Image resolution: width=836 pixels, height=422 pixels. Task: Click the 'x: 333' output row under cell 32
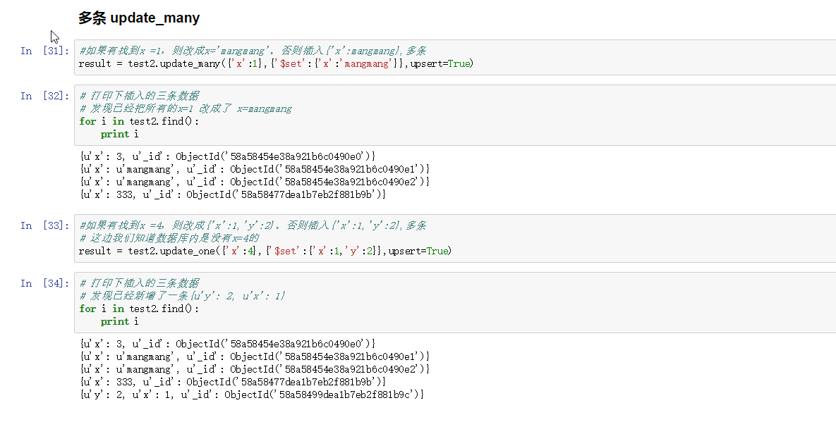233,194
